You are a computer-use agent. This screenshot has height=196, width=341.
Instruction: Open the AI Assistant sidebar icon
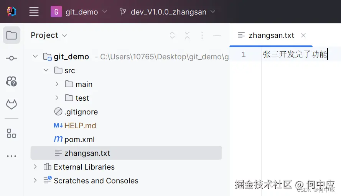point(12,81)
